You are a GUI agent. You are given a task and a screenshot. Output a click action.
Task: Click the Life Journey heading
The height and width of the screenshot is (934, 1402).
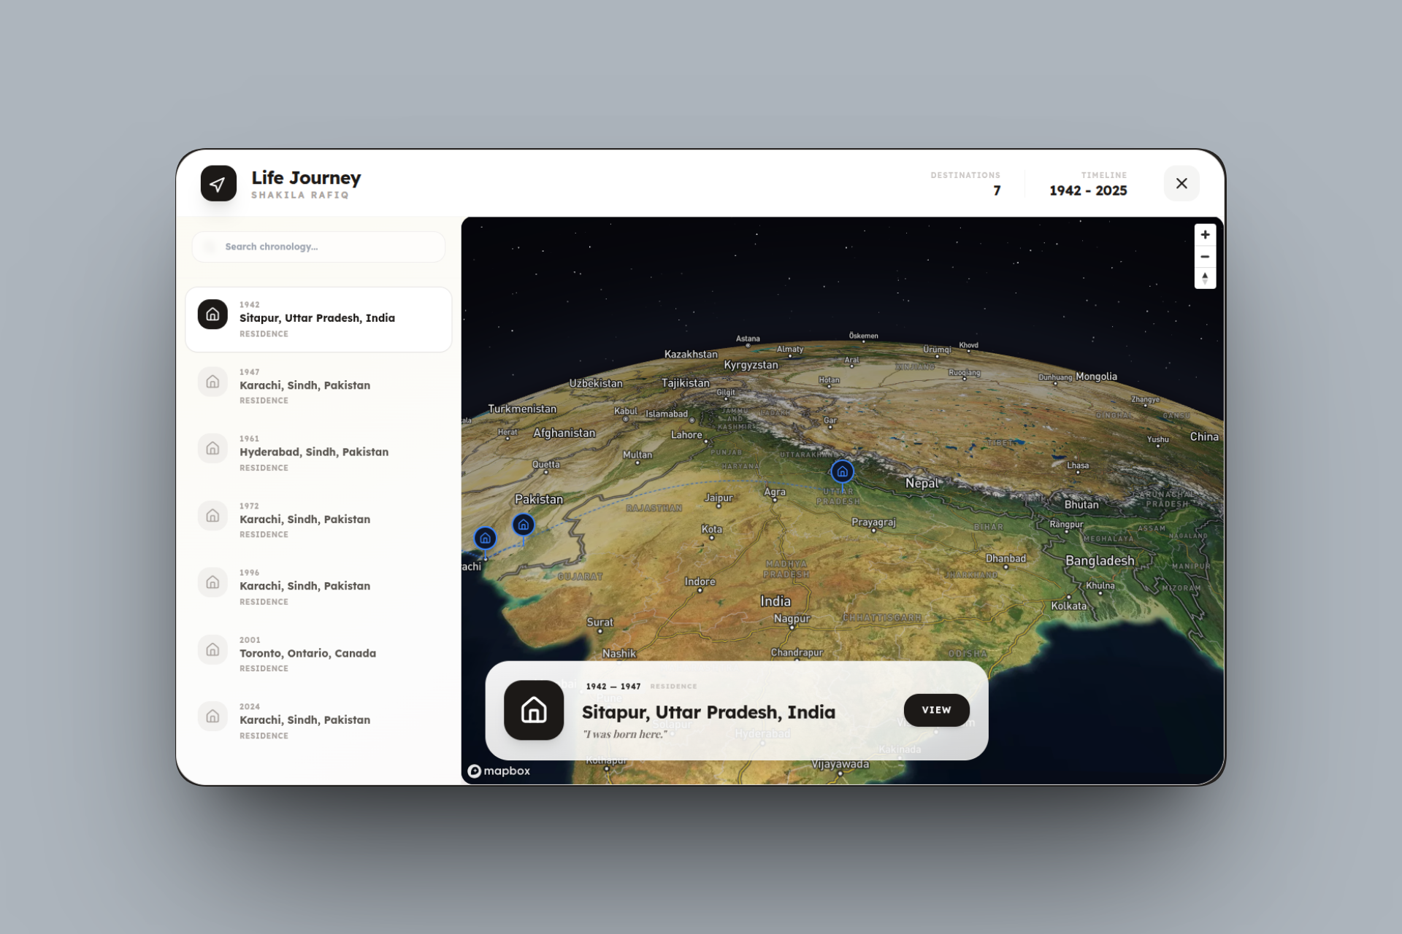306,178
